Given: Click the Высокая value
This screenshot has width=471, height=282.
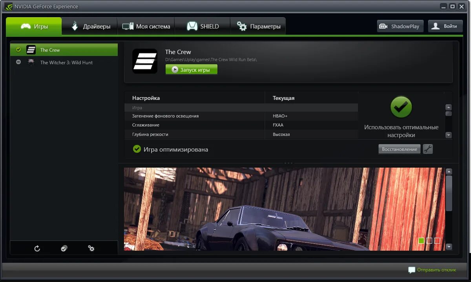Looking at the screenshot, I should [x=281, y=134].
